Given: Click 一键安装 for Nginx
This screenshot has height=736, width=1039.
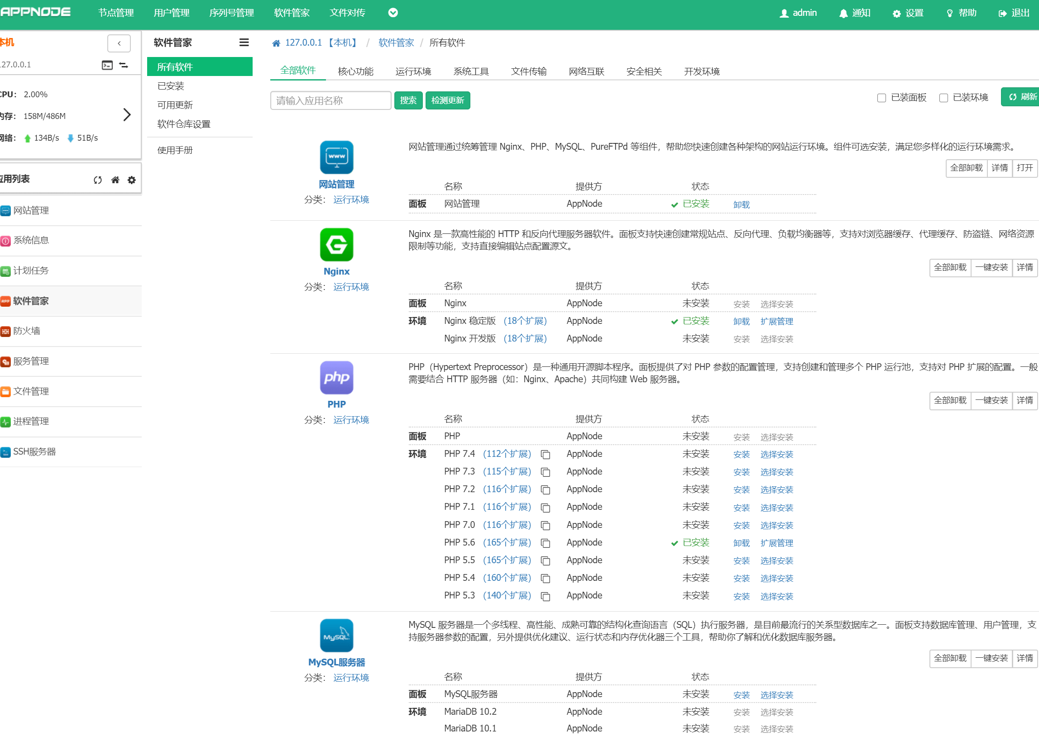Looking at the screenshot, I should 991,268.
